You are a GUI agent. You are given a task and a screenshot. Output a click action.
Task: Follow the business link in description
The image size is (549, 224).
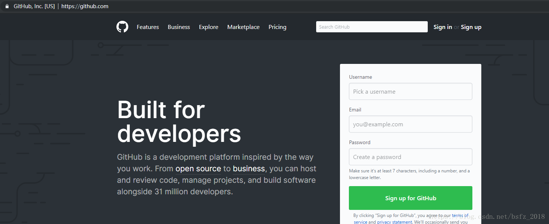[x=249, y=169]
